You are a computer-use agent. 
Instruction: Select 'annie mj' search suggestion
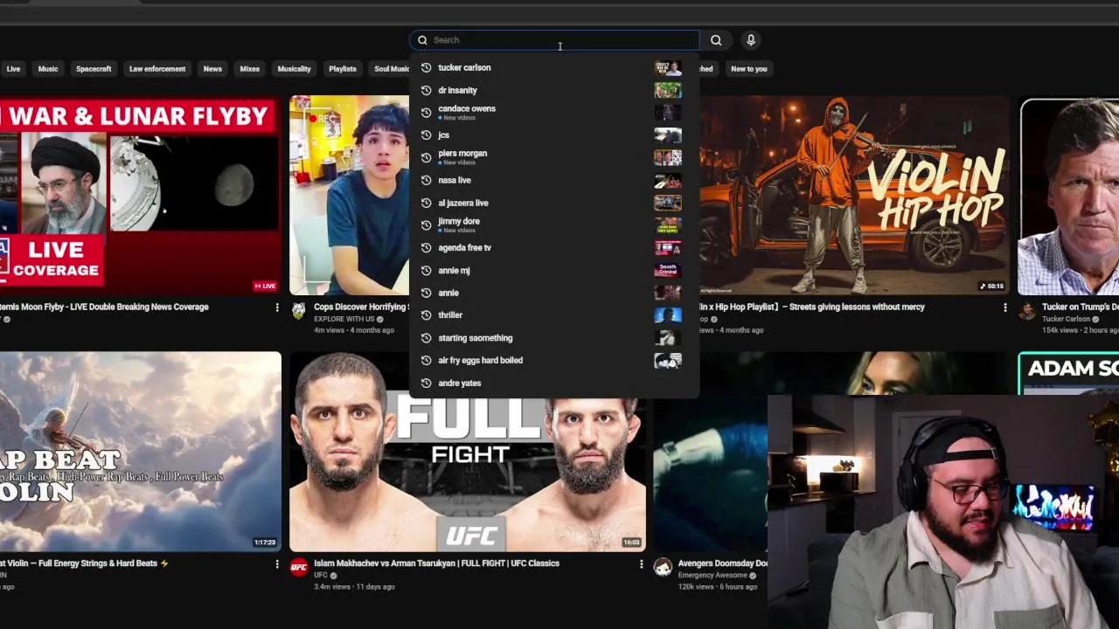[x=554, y=271]
